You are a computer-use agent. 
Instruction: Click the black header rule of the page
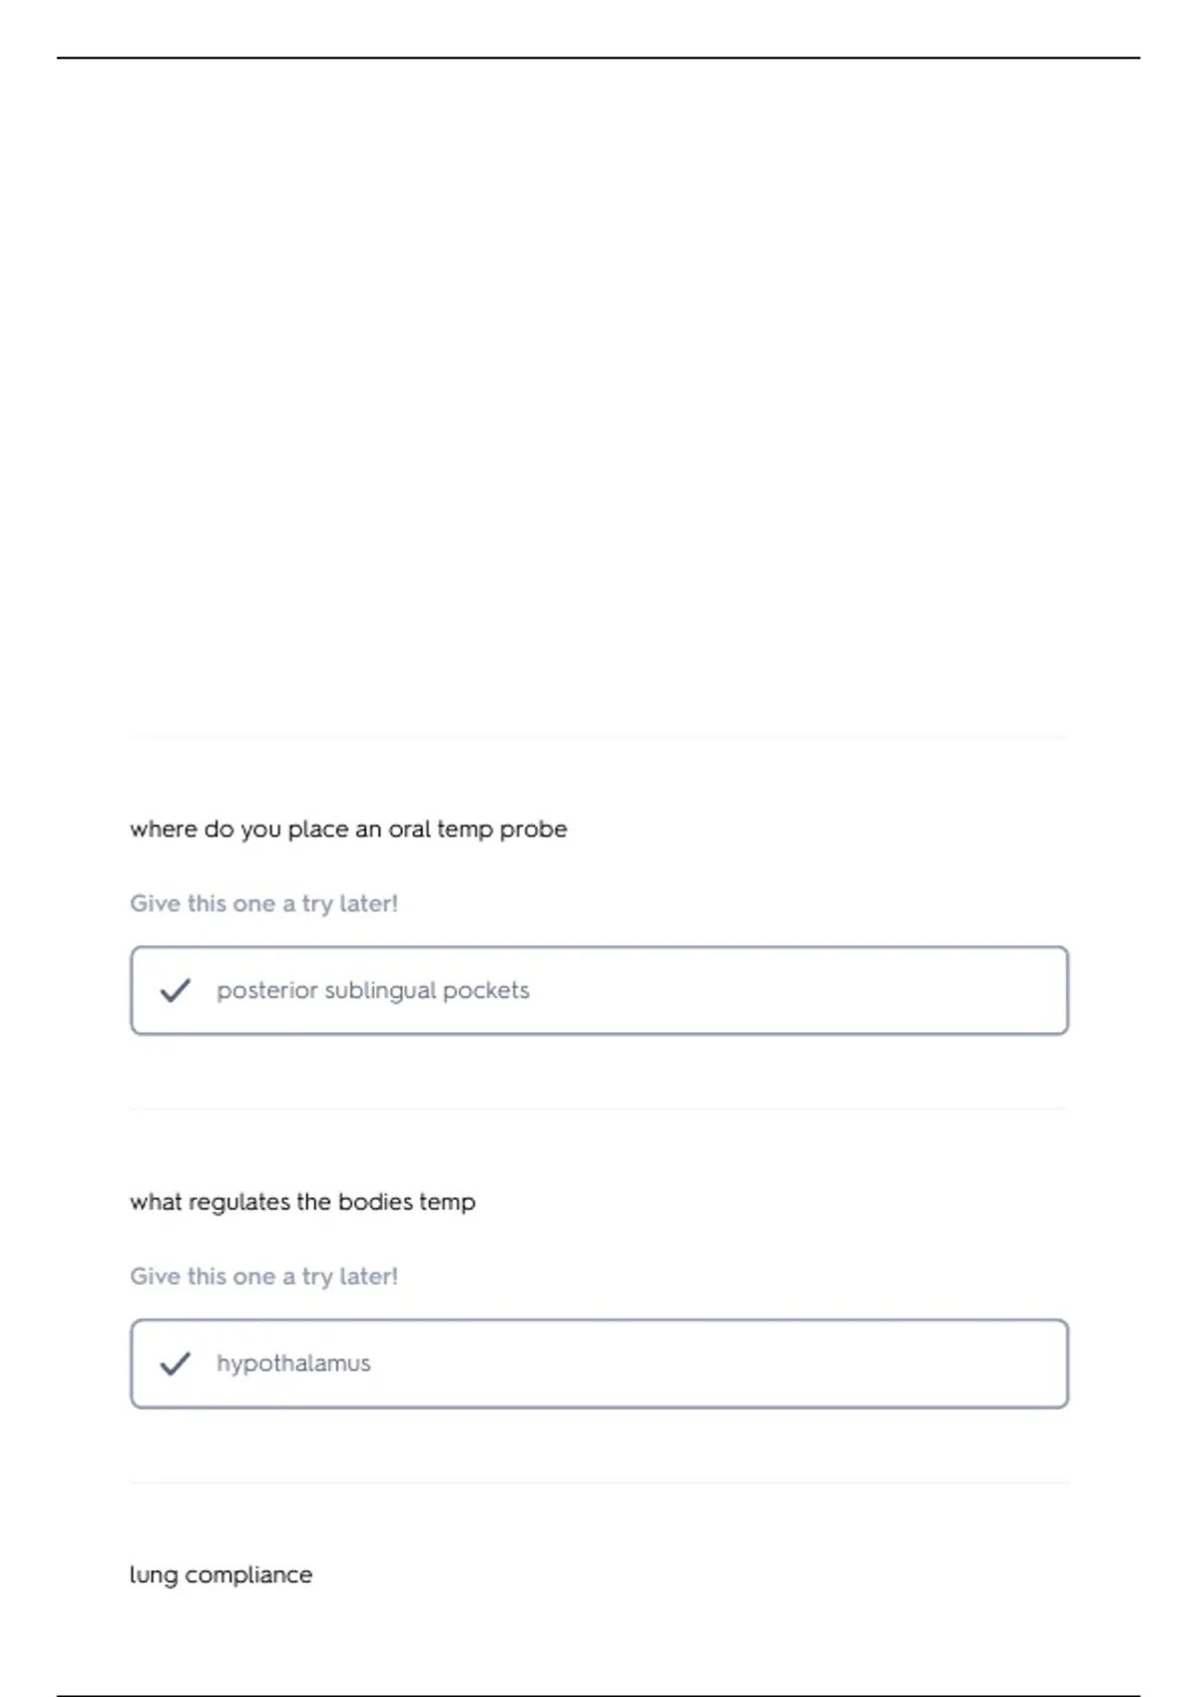pos(599,58)
